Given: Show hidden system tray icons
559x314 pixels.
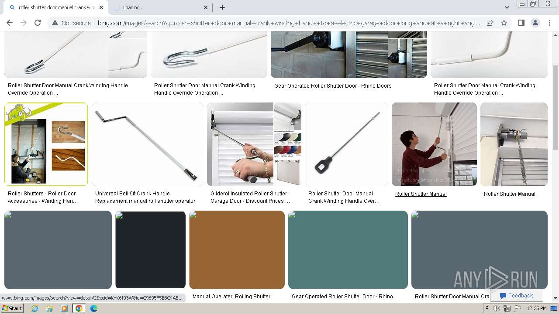Looking at the screenshot, I should click(487, 308).
